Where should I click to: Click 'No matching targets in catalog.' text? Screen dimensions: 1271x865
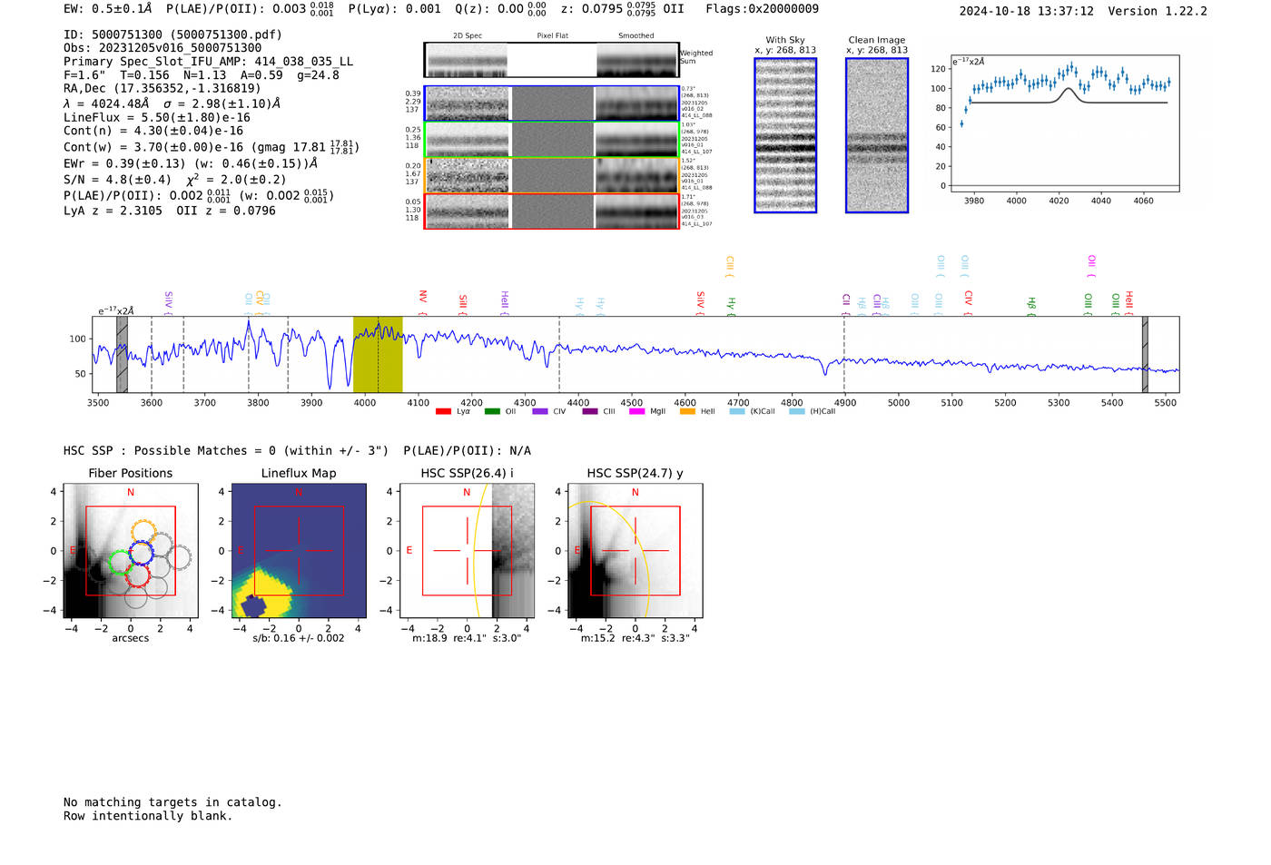click(172, 802)
